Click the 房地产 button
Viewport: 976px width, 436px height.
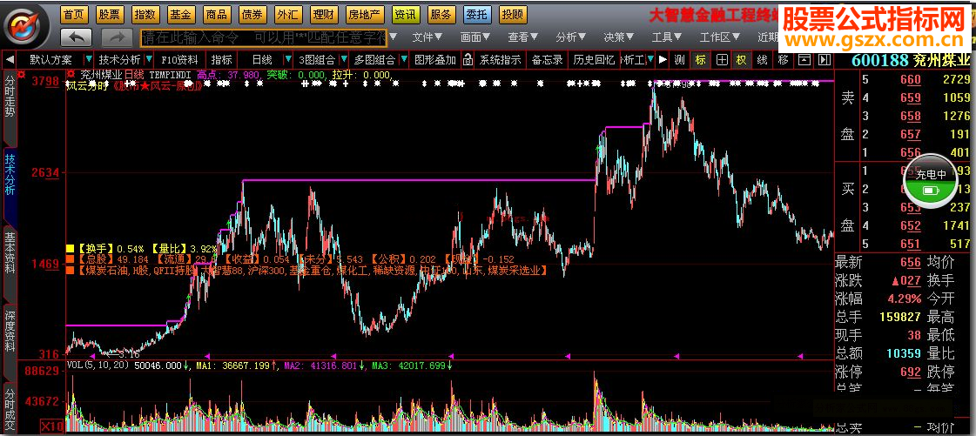click(x=365, y=14)
